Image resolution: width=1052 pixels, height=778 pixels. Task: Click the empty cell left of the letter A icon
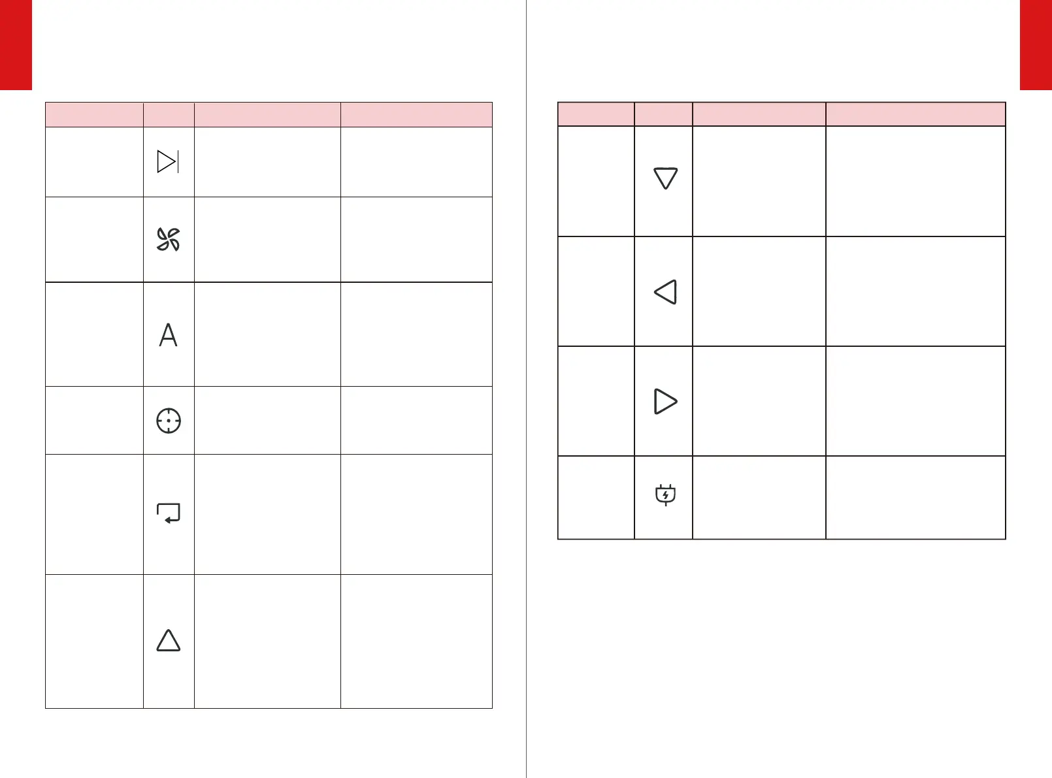point(94,334)
